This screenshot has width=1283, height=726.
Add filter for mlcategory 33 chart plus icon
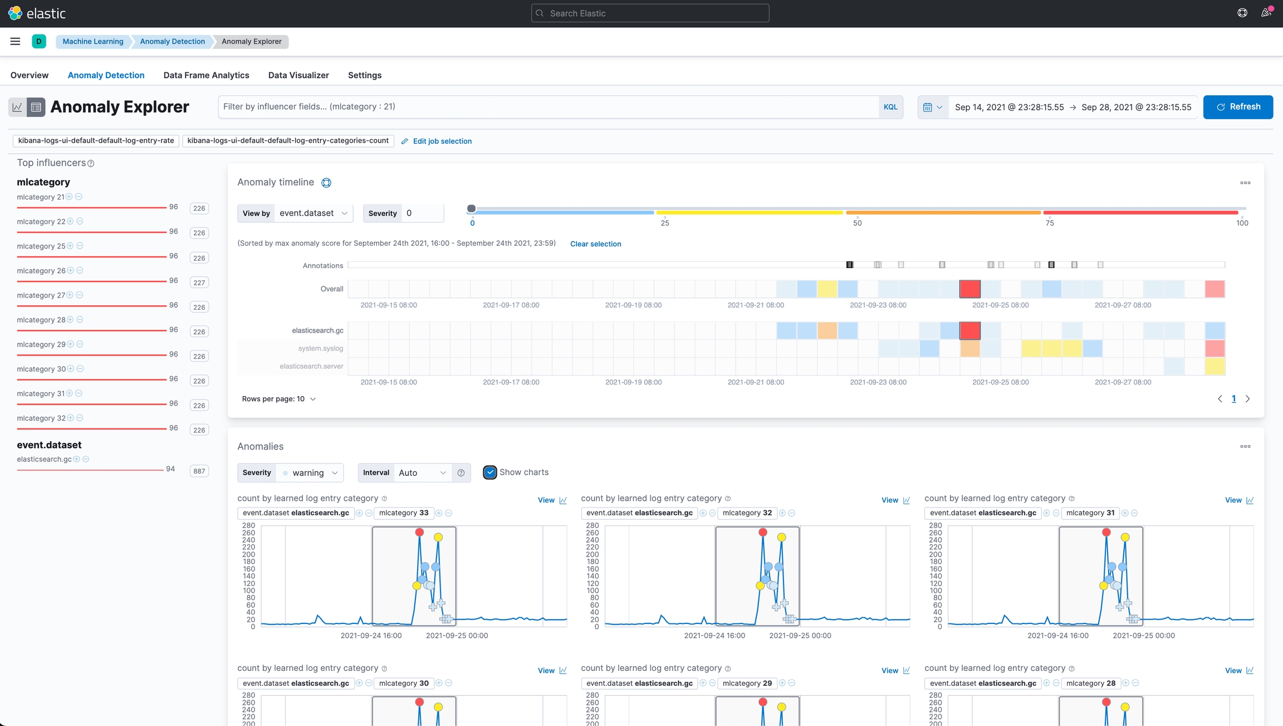point(439,513)
